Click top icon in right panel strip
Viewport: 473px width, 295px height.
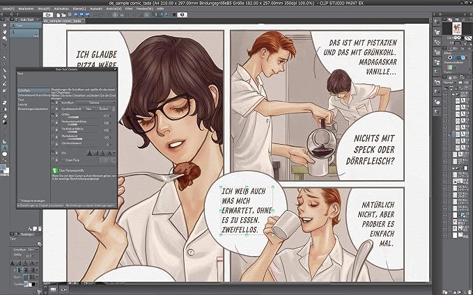pos(437,22)
